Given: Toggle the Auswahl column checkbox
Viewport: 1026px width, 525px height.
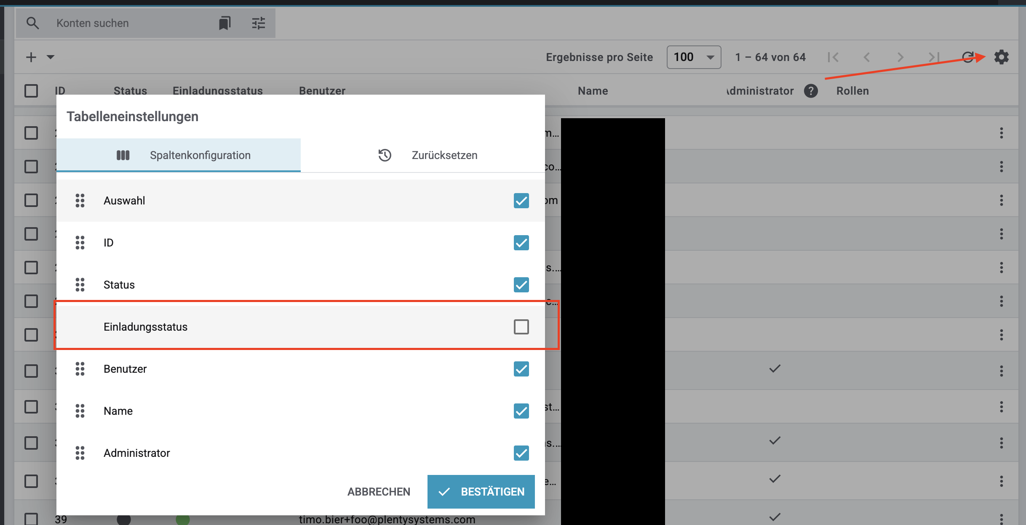Looking at the screenshot, I should (521, 201).
